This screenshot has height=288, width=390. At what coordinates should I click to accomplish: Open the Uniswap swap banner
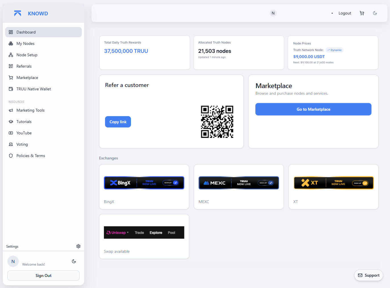pos(144,233)
